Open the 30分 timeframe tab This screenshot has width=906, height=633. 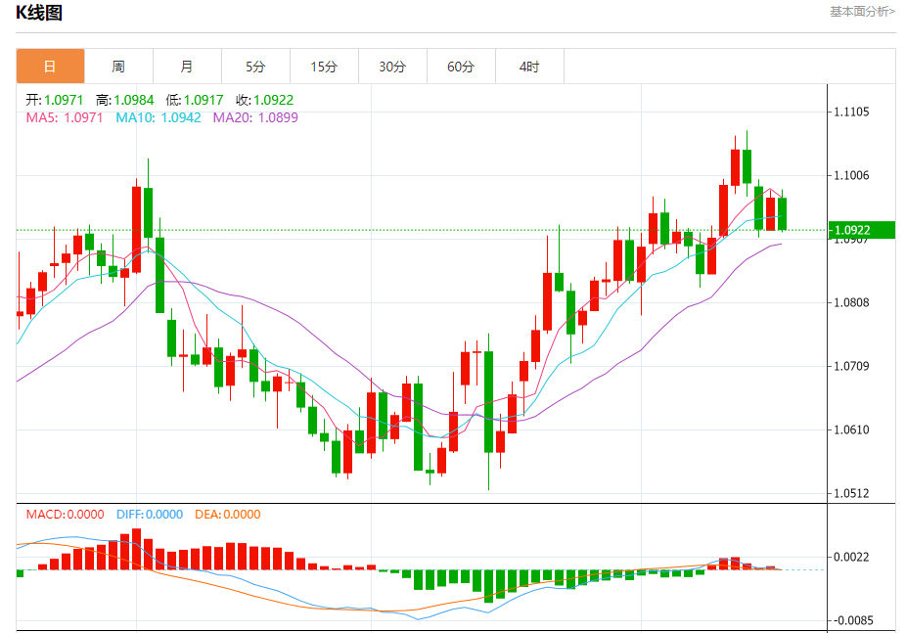point(392,67)
